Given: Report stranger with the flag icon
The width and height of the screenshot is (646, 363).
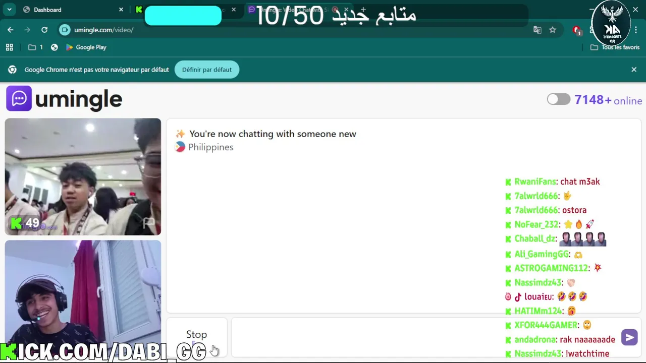Looking at the screenshot, I should pyautogui.click(x=149, y=222).
